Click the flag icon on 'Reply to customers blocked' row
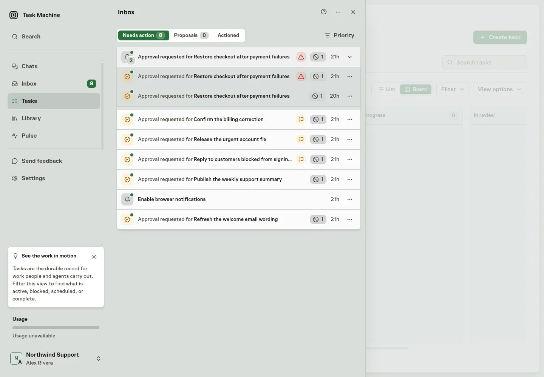The height and width of the screenshot is (377, 544). pos(301,159)
